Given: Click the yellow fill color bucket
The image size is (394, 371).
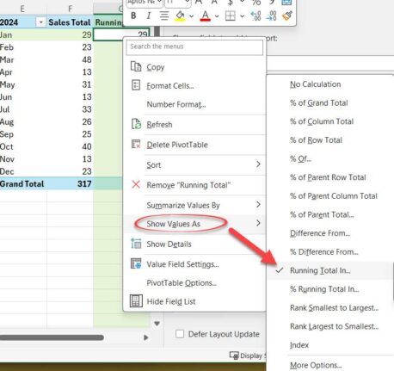Looking at the screenshot, I should pyautogui.click(x=181, y=15).
